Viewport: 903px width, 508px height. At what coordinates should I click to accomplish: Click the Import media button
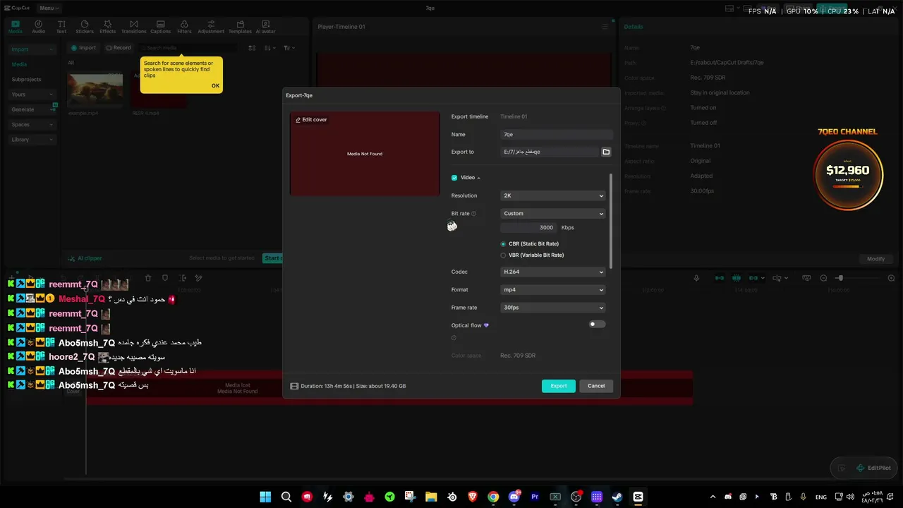(83, 48)
